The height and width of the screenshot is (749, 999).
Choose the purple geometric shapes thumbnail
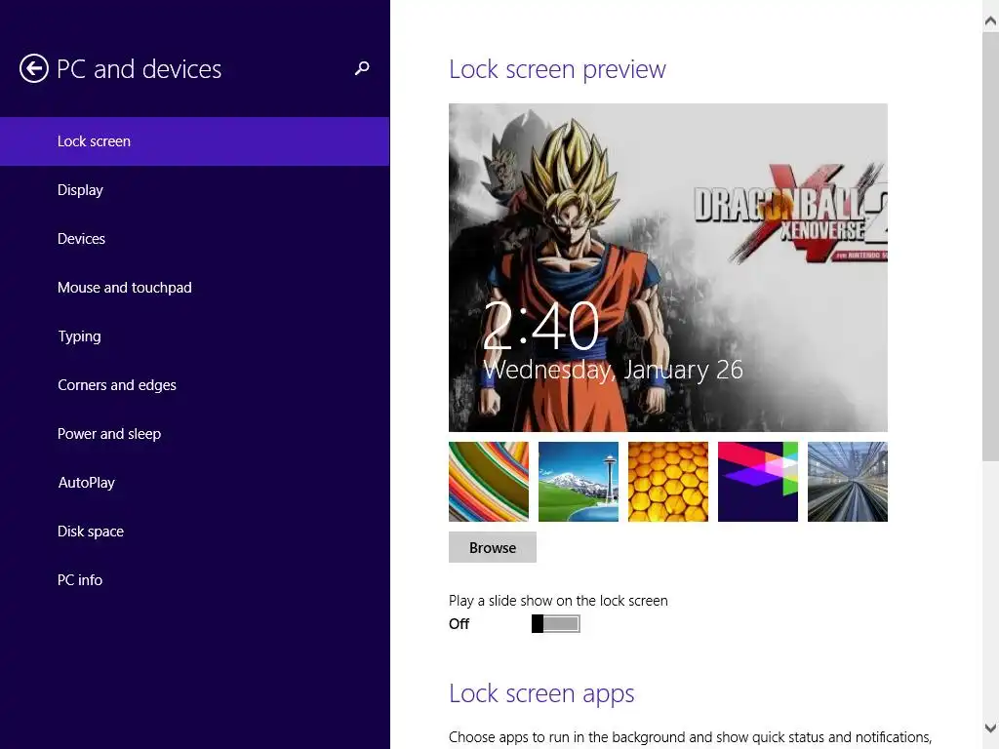click(757, 482)
